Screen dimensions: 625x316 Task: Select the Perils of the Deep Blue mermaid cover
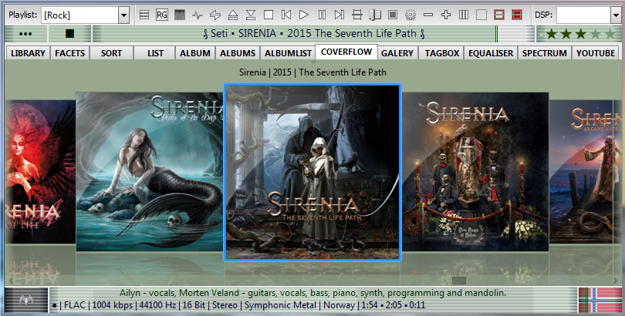coord(150,172)
